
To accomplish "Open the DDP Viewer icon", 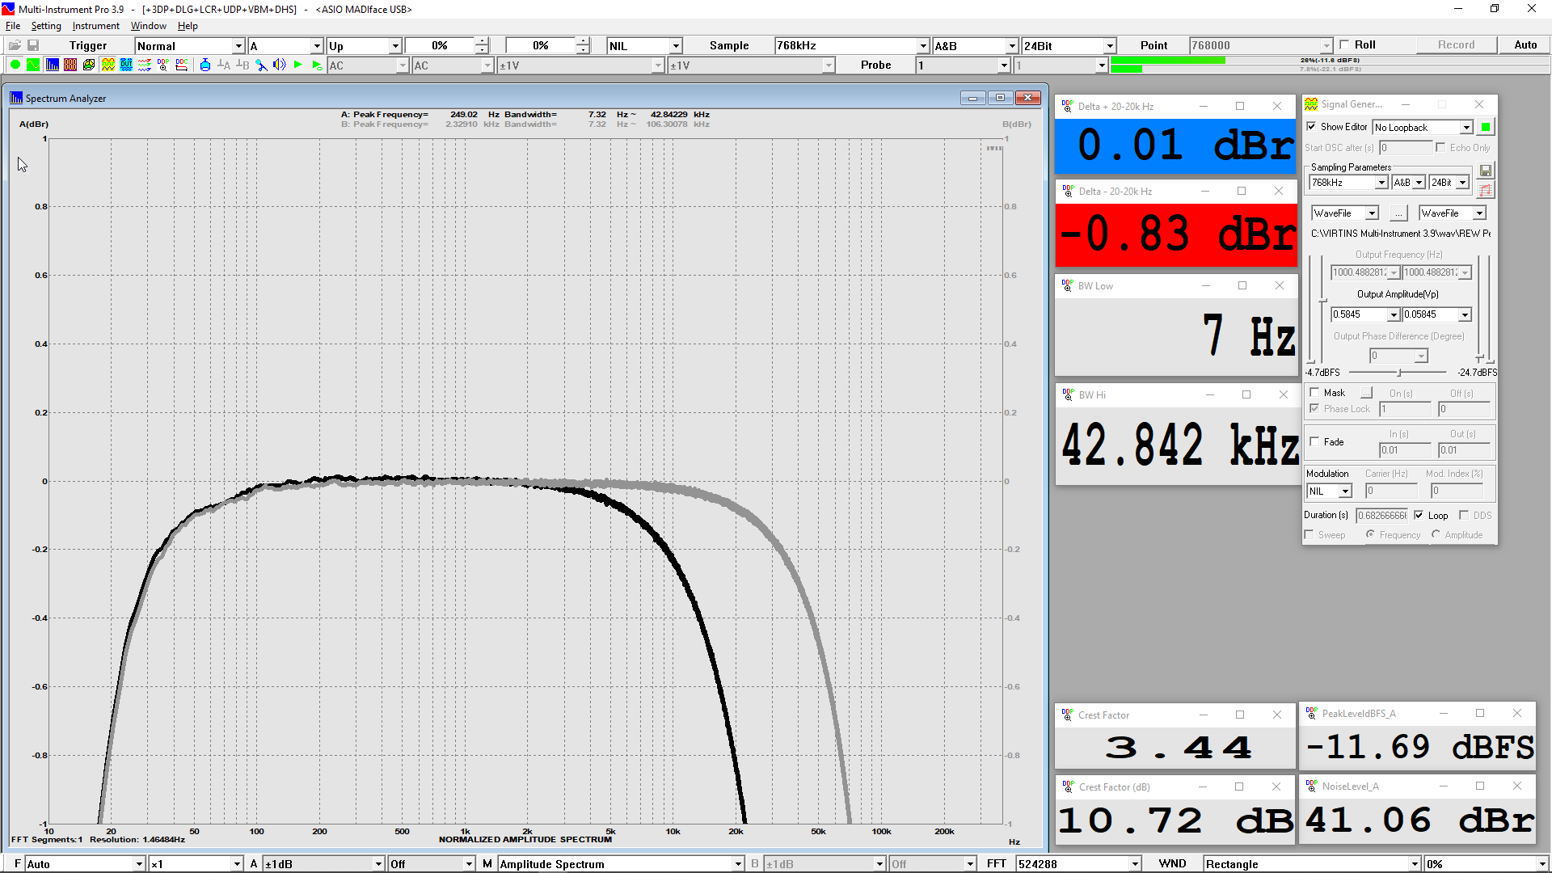I will tap(163, 65).
